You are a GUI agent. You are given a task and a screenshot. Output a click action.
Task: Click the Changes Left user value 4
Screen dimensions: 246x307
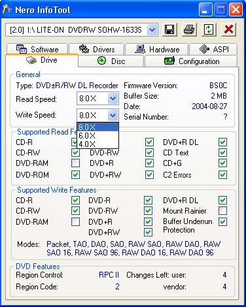pos(224,275)
